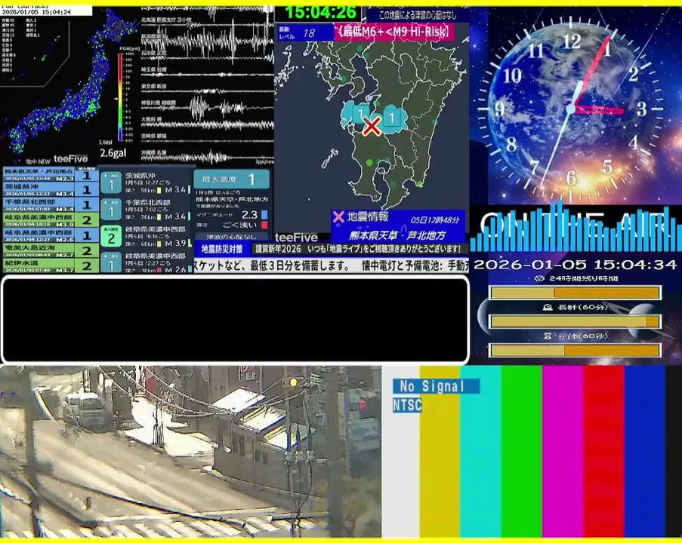Click the 津波の心配なし label
682x543 pixels.
(231, 237)
